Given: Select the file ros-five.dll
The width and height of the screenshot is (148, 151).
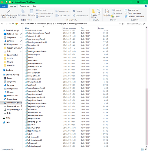Looking at the screenshot, I should click(x=32, y=109).
